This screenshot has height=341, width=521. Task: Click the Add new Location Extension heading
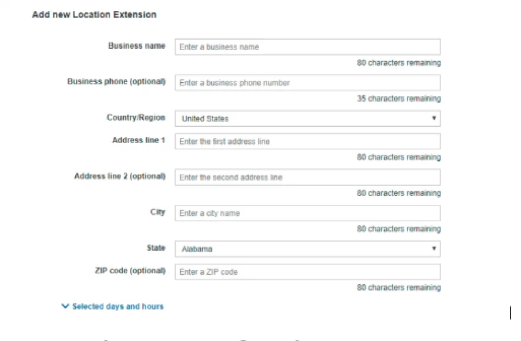[95, 15]
